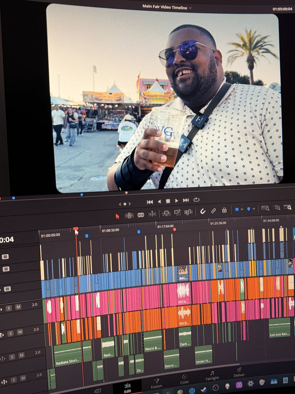Add a marker with the blue marker icon
The image size is (295, 394).
click(248, 208)
